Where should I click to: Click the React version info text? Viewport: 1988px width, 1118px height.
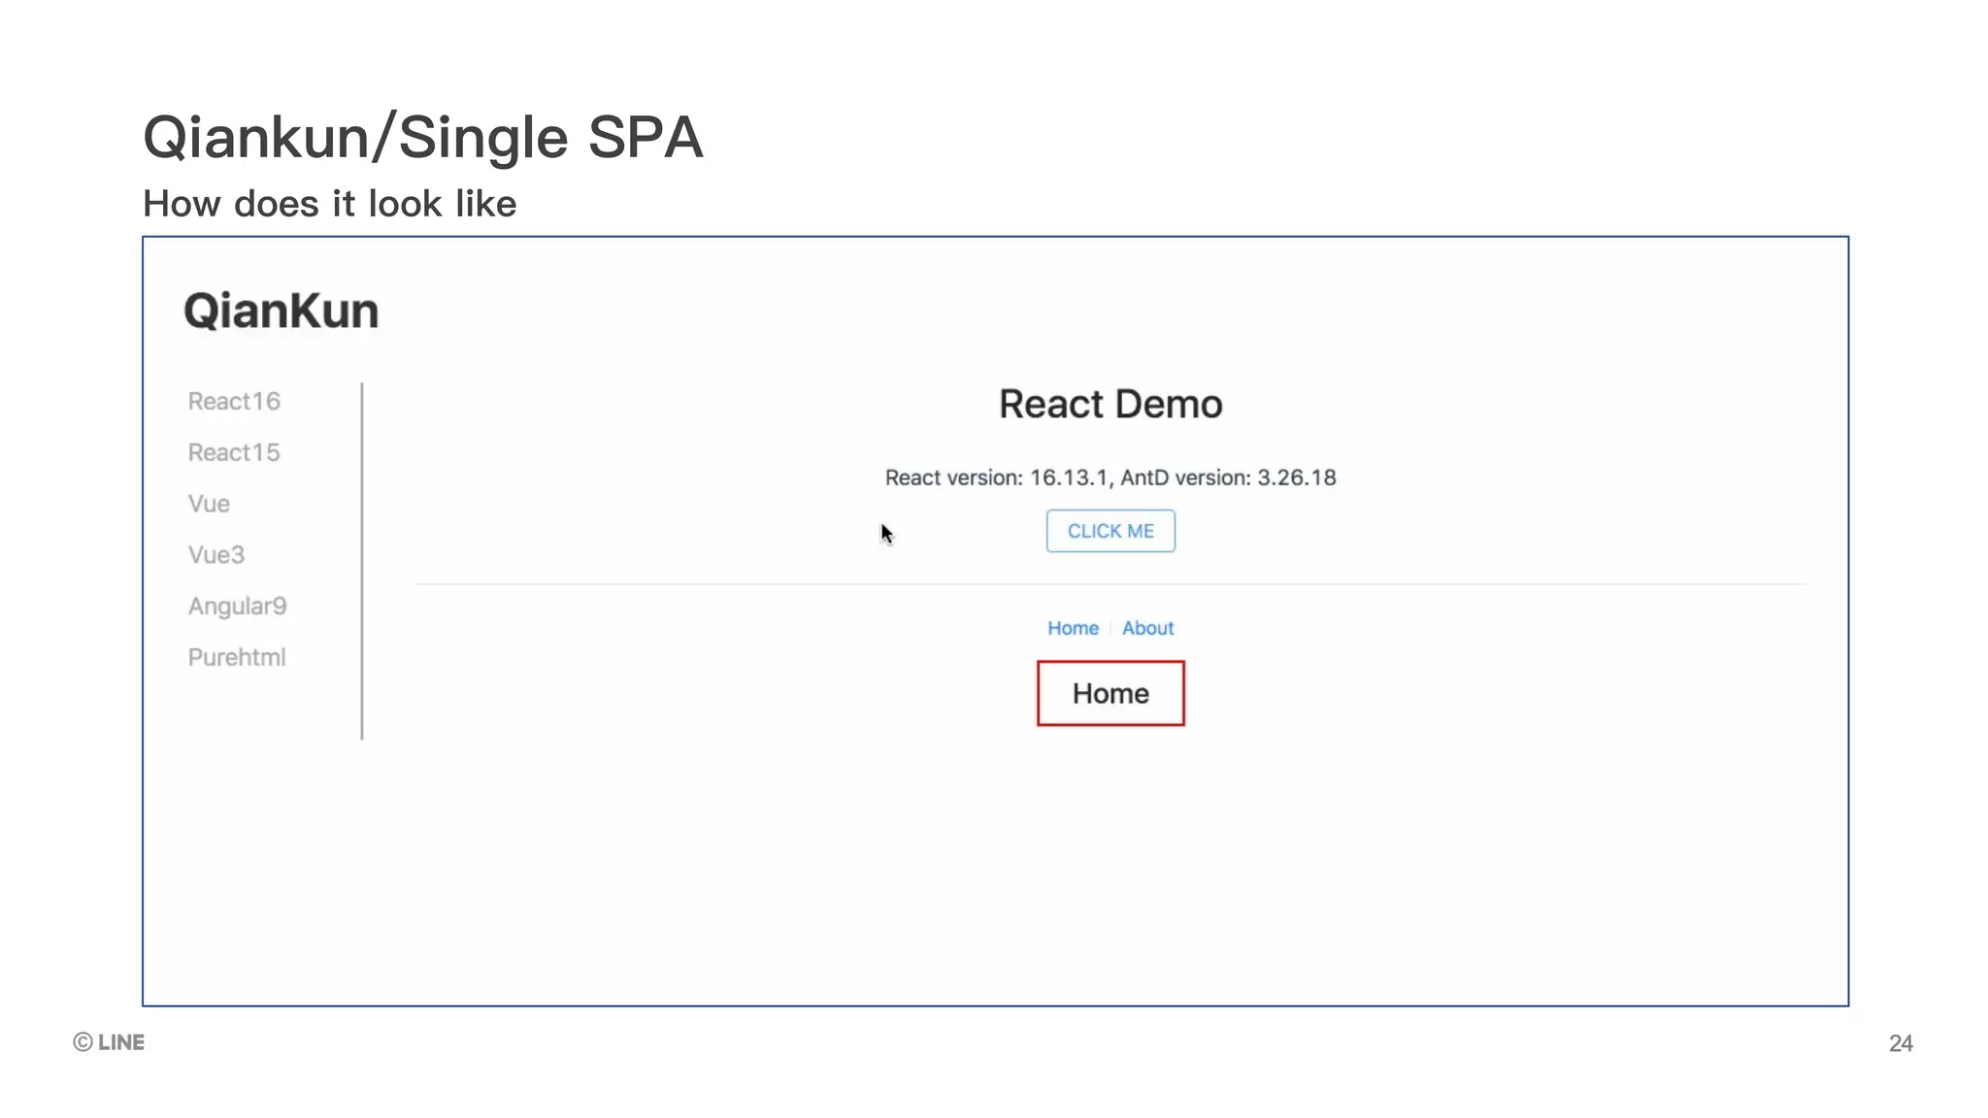pyautogui.click(x=1110, y=477)
